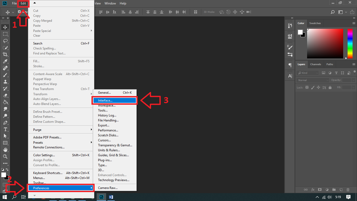Click the Windows Start button
The image size is (357, 201).
pyautogui.click(x=4, y=197)
